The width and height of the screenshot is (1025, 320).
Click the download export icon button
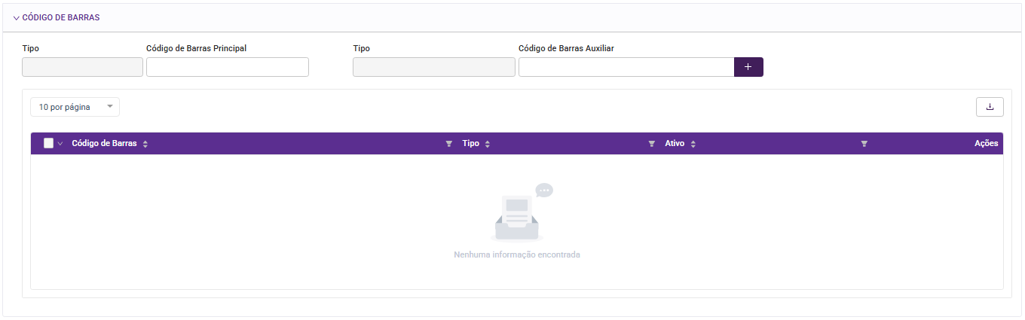pos(990,107)
